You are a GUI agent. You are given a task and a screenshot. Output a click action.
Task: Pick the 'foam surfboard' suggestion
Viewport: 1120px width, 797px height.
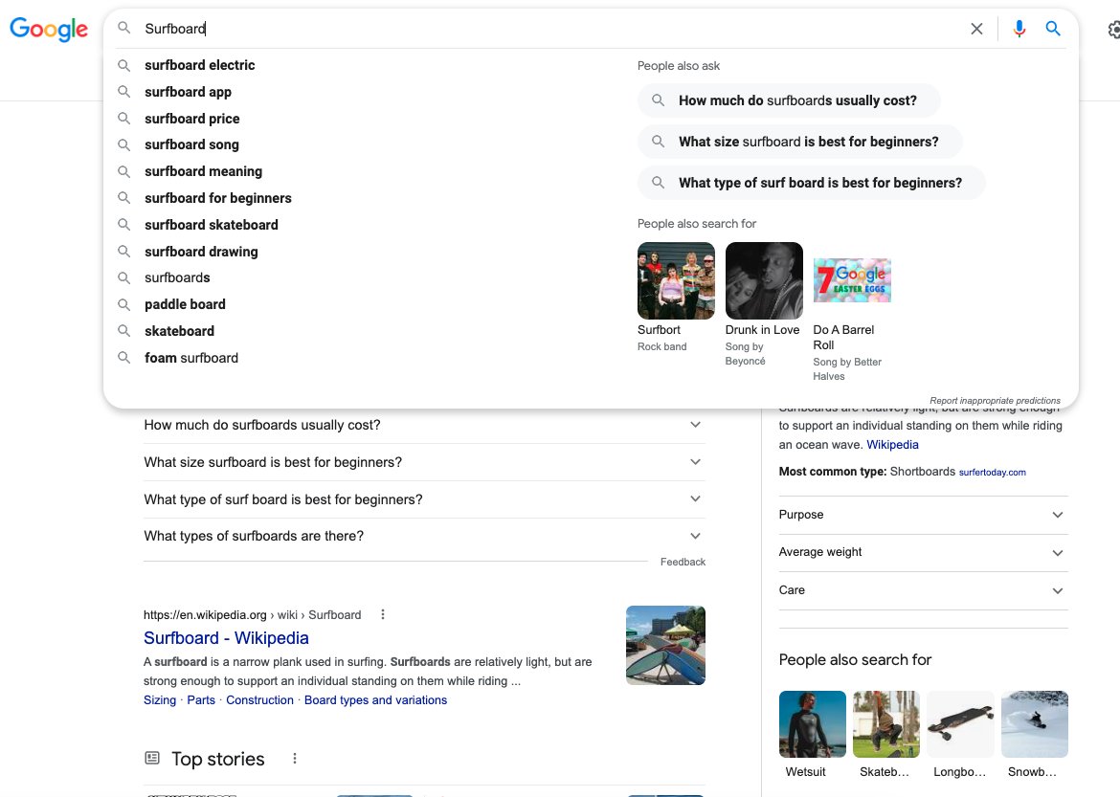pyautogui.click(x=191, y=358)
